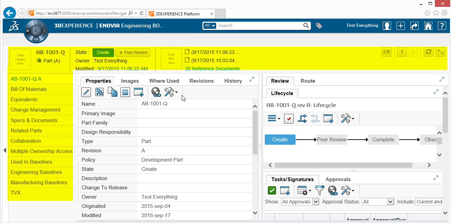Open the All Approvals Show dropdown

(300, 202)
